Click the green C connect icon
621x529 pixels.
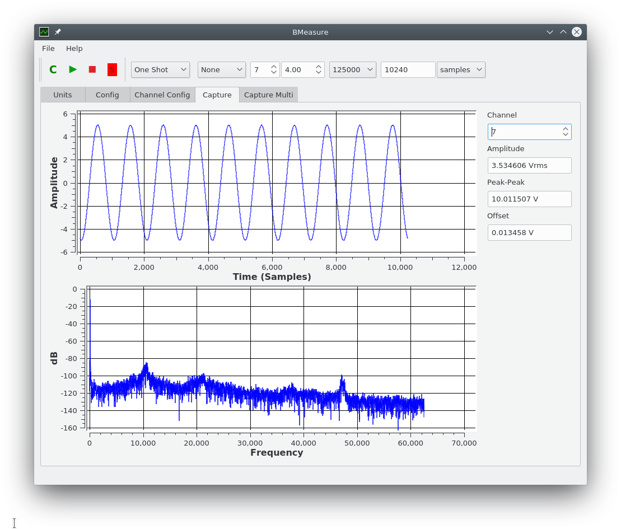pos(53,69)
